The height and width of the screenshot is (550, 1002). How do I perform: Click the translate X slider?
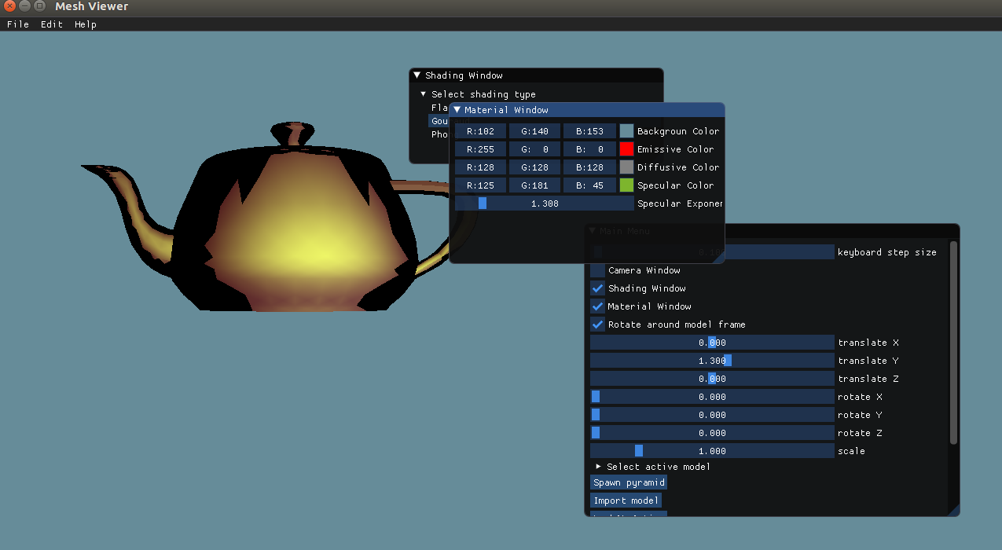712,343
